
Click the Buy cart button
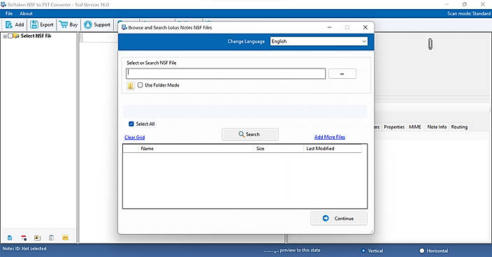point(68,24)
